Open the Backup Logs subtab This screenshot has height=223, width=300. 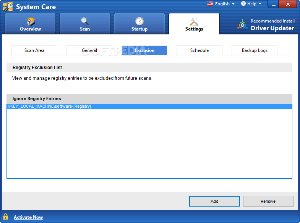coord(255,50)
